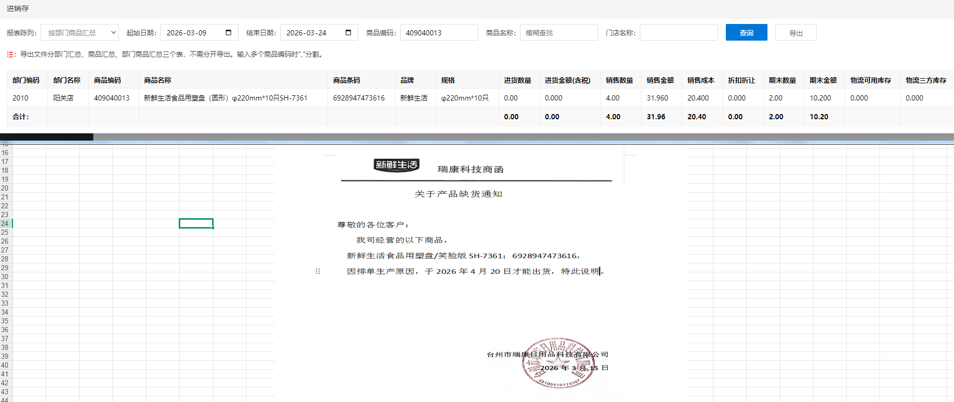Click the 查询 search button

pyautogui.click(x=746, y=32)
